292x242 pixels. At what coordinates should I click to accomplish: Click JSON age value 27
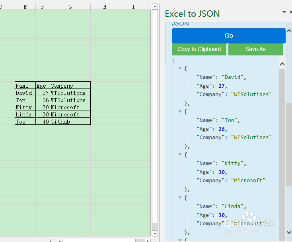[222, 86]
